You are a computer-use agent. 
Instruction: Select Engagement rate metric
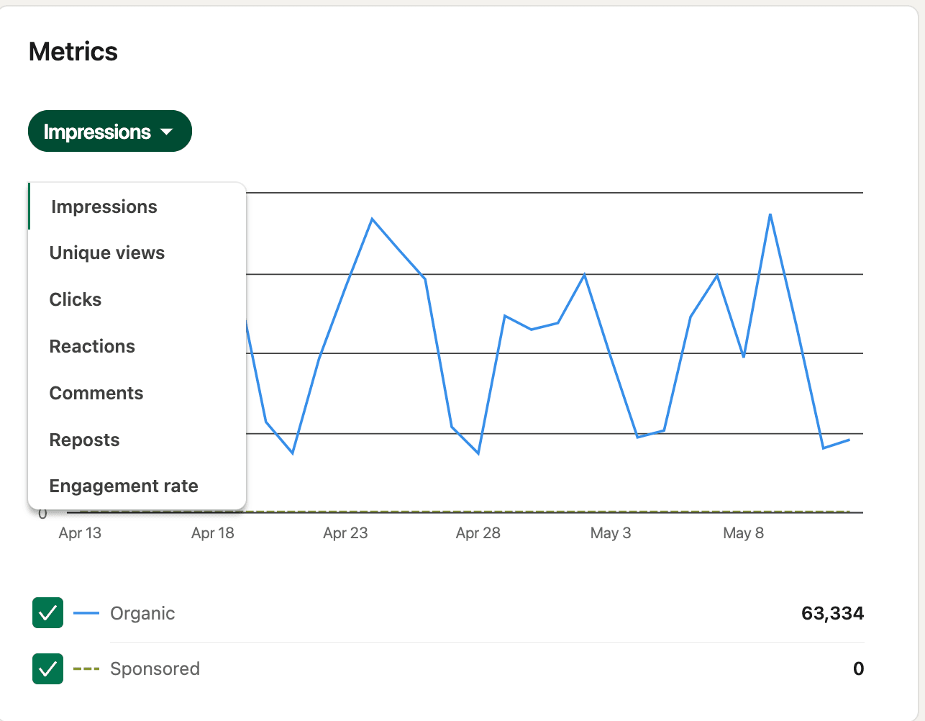coord(124,486)
